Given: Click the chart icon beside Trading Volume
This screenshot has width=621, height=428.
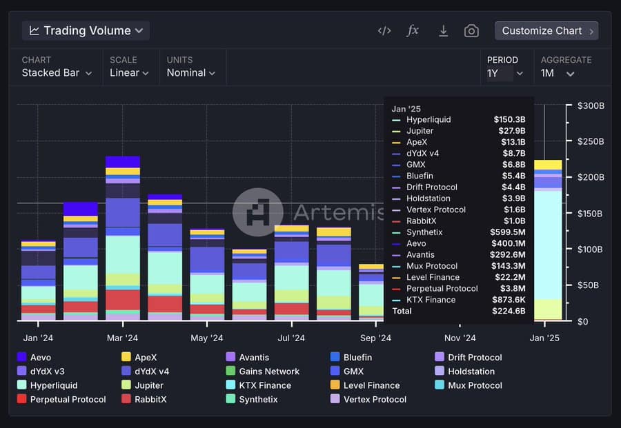Looking at the screenshot, I should (34, 31).
